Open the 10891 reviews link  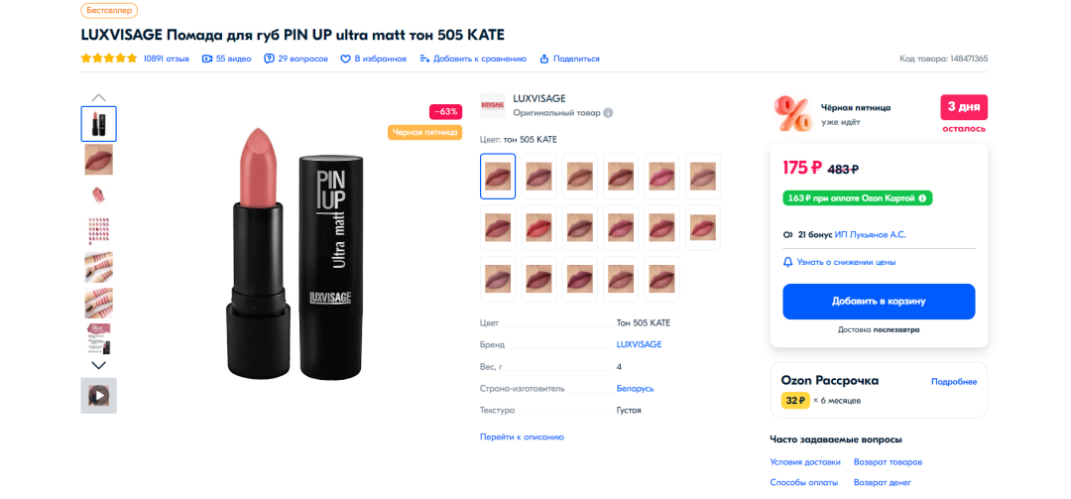point(166,59)
